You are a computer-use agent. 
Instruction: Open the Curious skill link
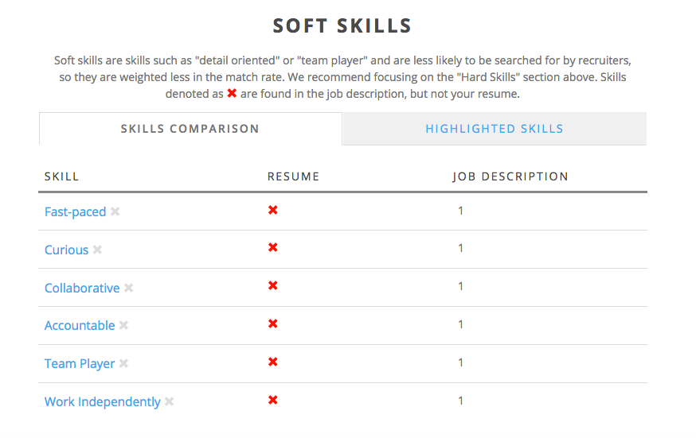coord(67,250)
